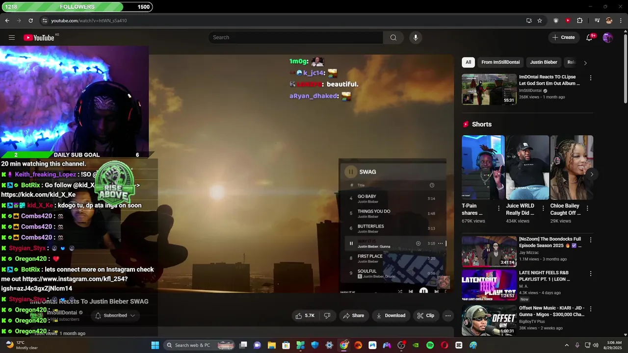Show hidden system tray icons chevron
This screenshot has width=628, height=353.
(x=567, y=345)
